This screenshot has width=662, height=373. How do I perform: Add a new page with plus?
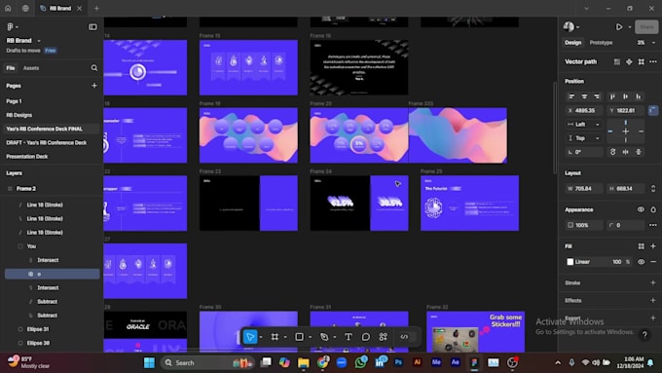click(94, 86)
